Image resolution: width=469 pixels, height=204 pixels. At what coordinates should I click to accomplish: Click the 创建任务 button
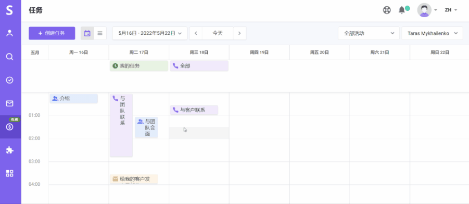click(x=52, y=33)
